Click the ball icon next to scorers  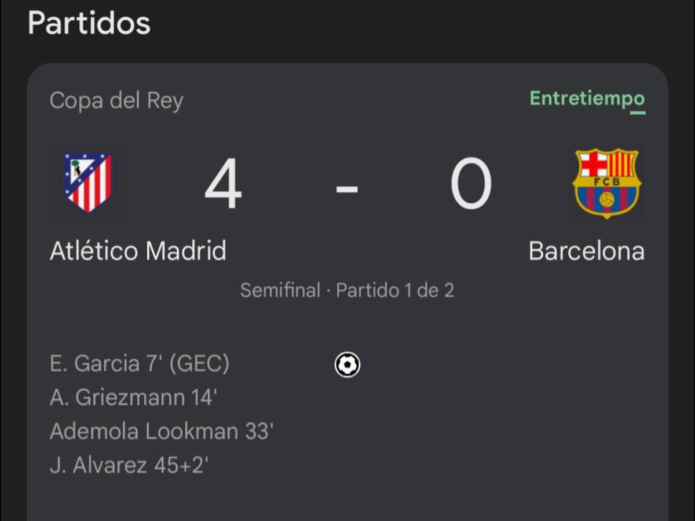347,365
